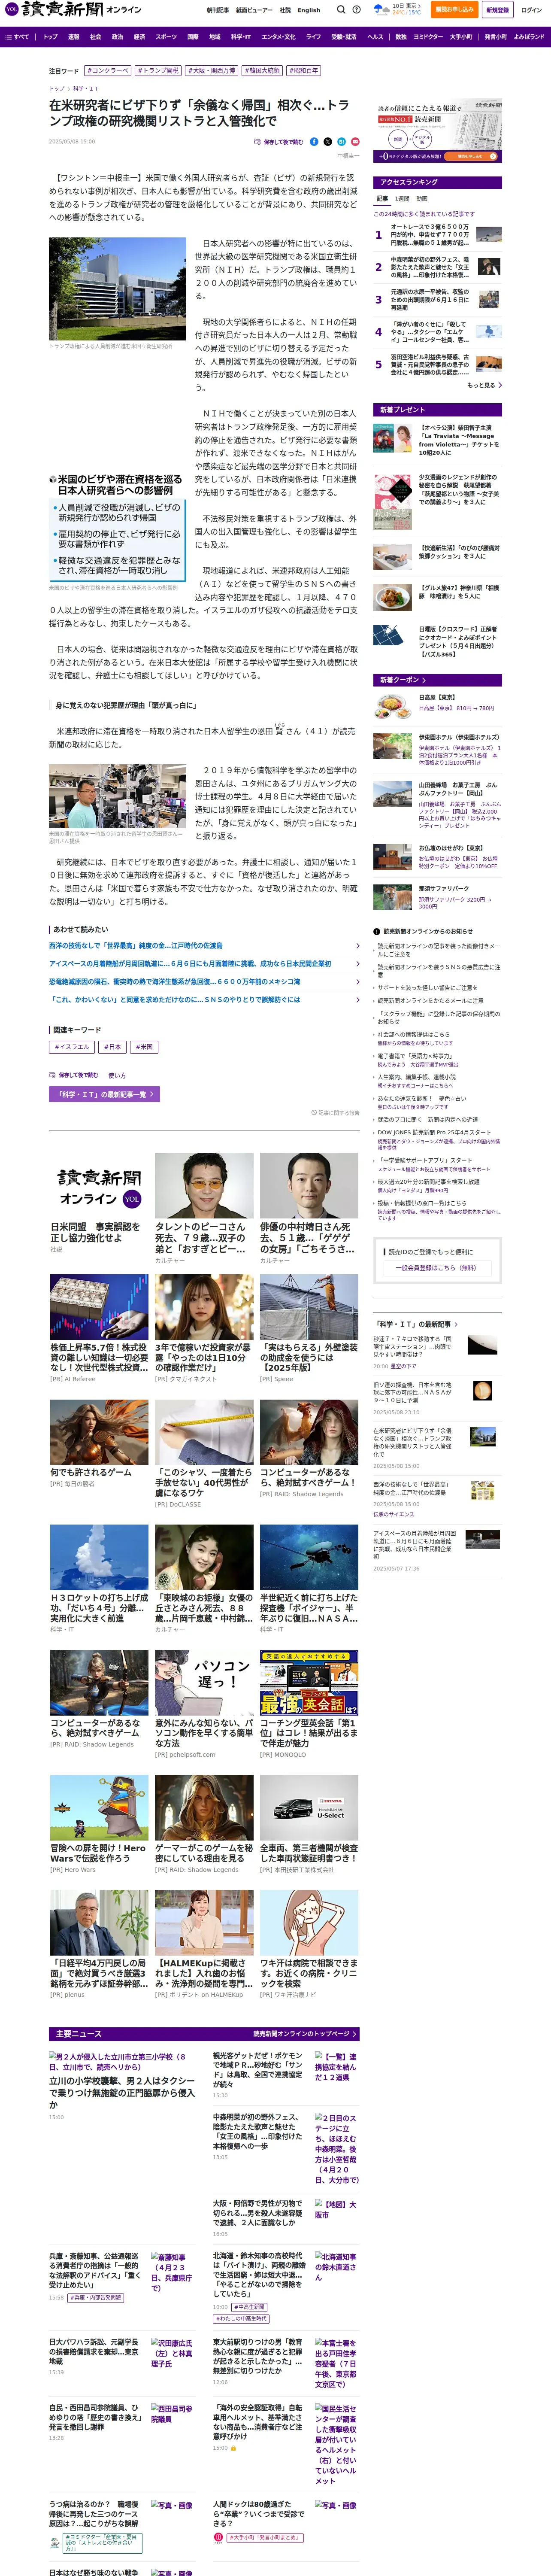551x2576 pixels.
Task: Open the 国際 navigation tab
Action: (193, 37)
